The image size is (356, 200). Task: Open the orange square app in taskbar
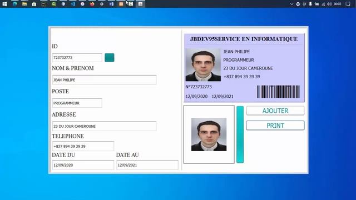coord(121,4)
